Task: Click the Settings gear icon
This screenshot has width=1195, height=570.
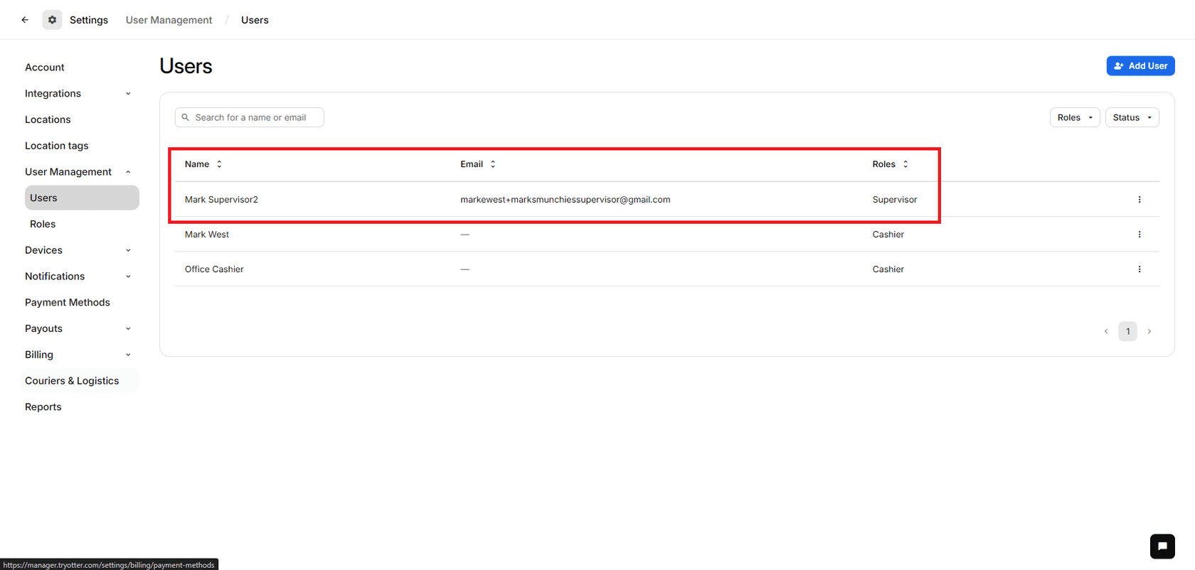Action: [52, 20]
